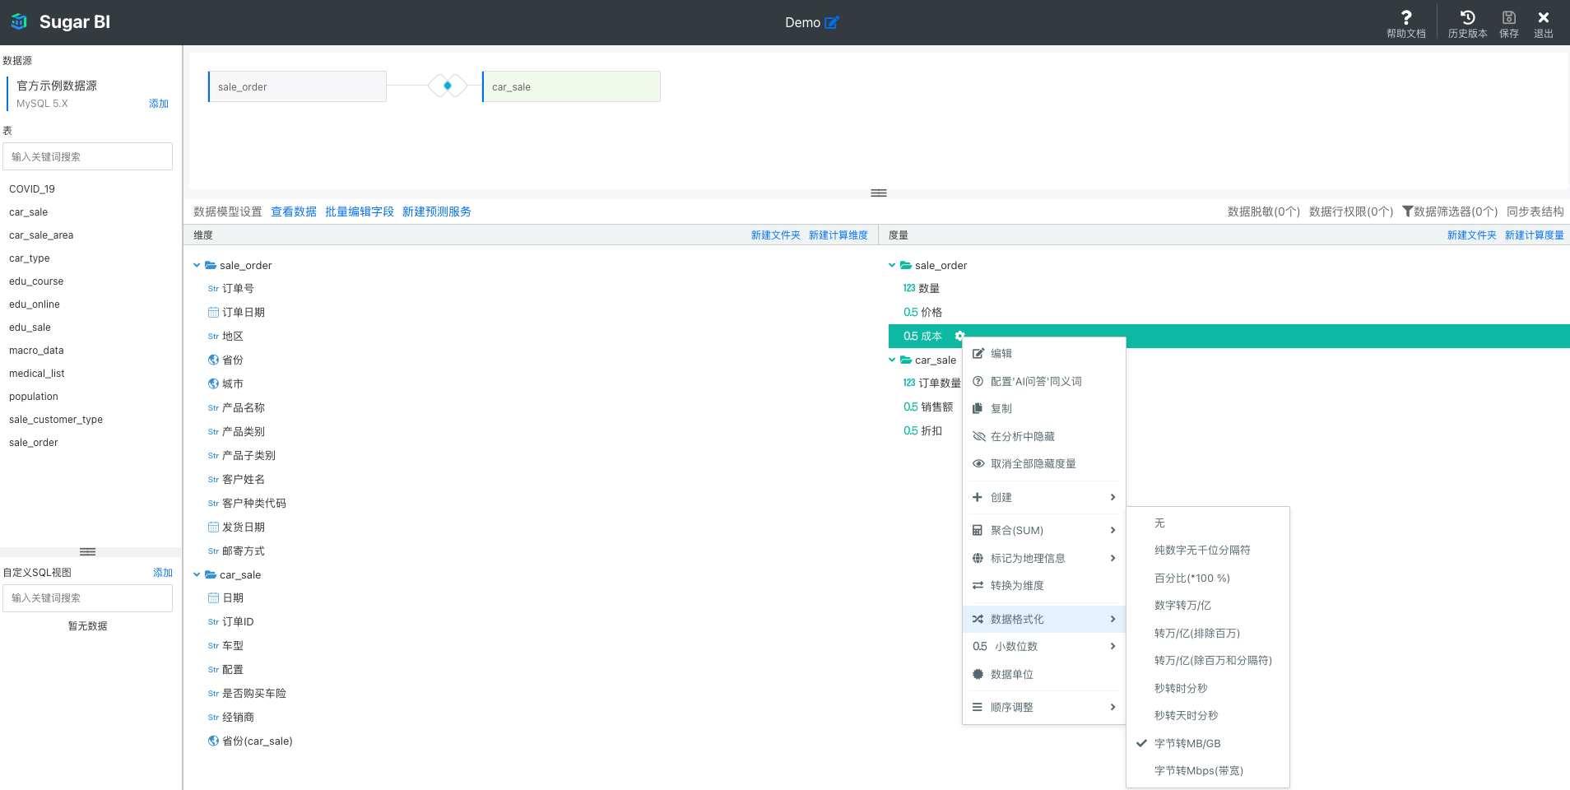Select checked format 字节转MB/GB

click(1208, 743)
